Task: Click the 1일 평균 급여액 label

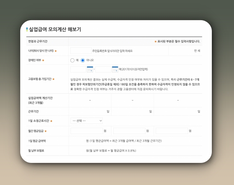Action: click(x=37, y=141)
